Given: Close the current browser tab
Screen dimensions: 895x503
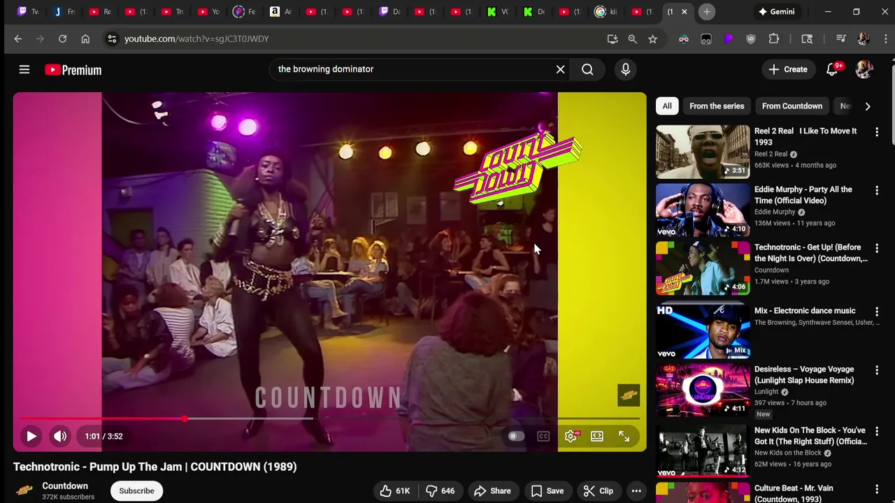Looking at the screenshot, I should pos(685,12).
